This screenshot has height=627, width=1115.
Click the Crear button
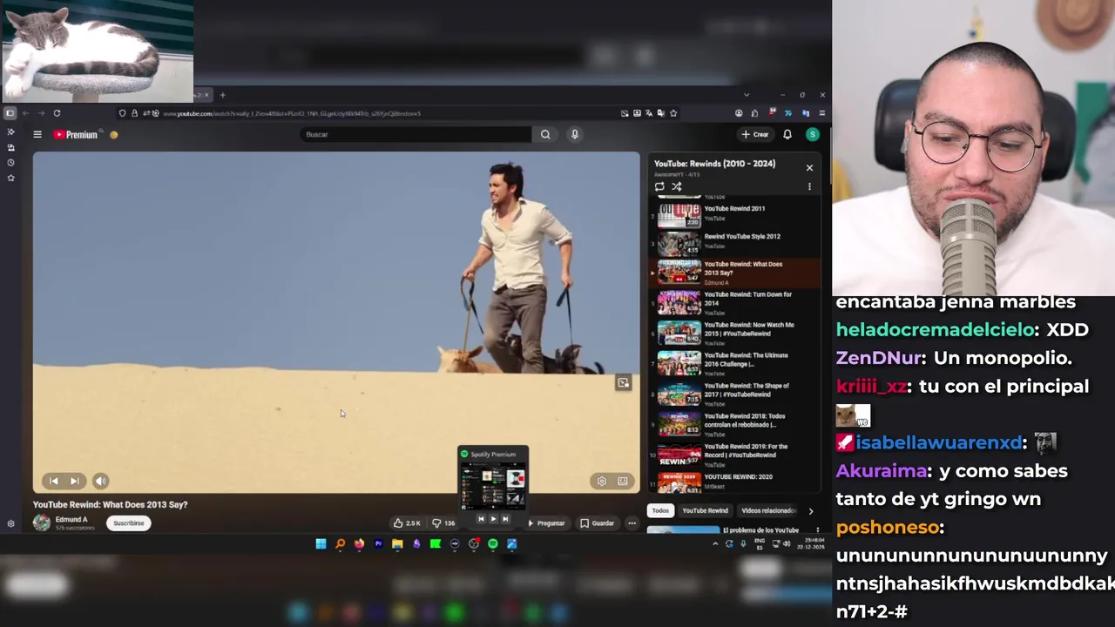pos(755,134)
